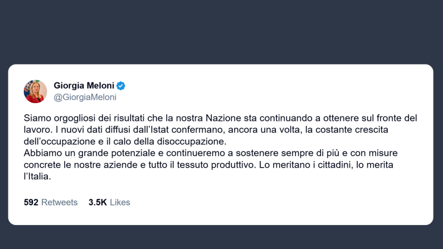Click the 592 retweet count number
443x249 pixels.
pos(31,202)
